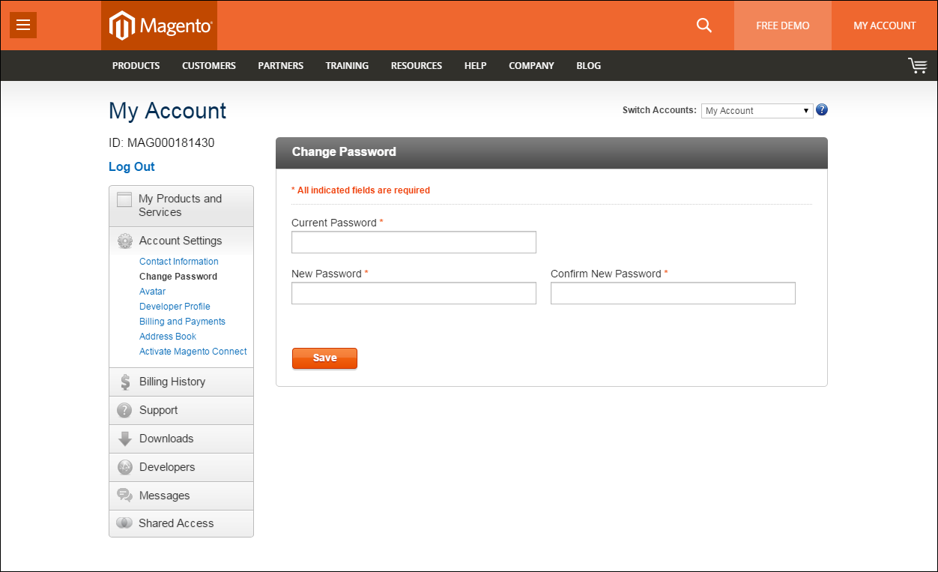This screenshot has height=572, width=938.
Task: Open the HELP menu
Action: coord(476,66)
